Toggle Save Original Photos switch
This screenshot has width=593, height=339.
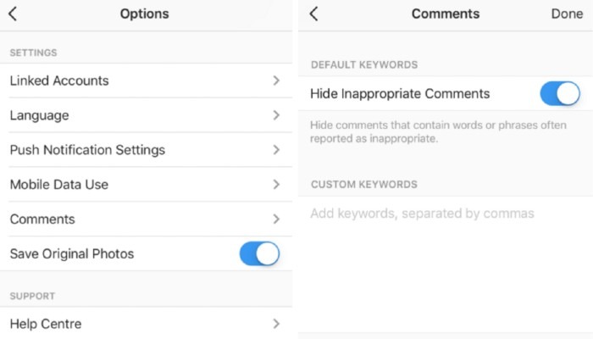[259, 253]
